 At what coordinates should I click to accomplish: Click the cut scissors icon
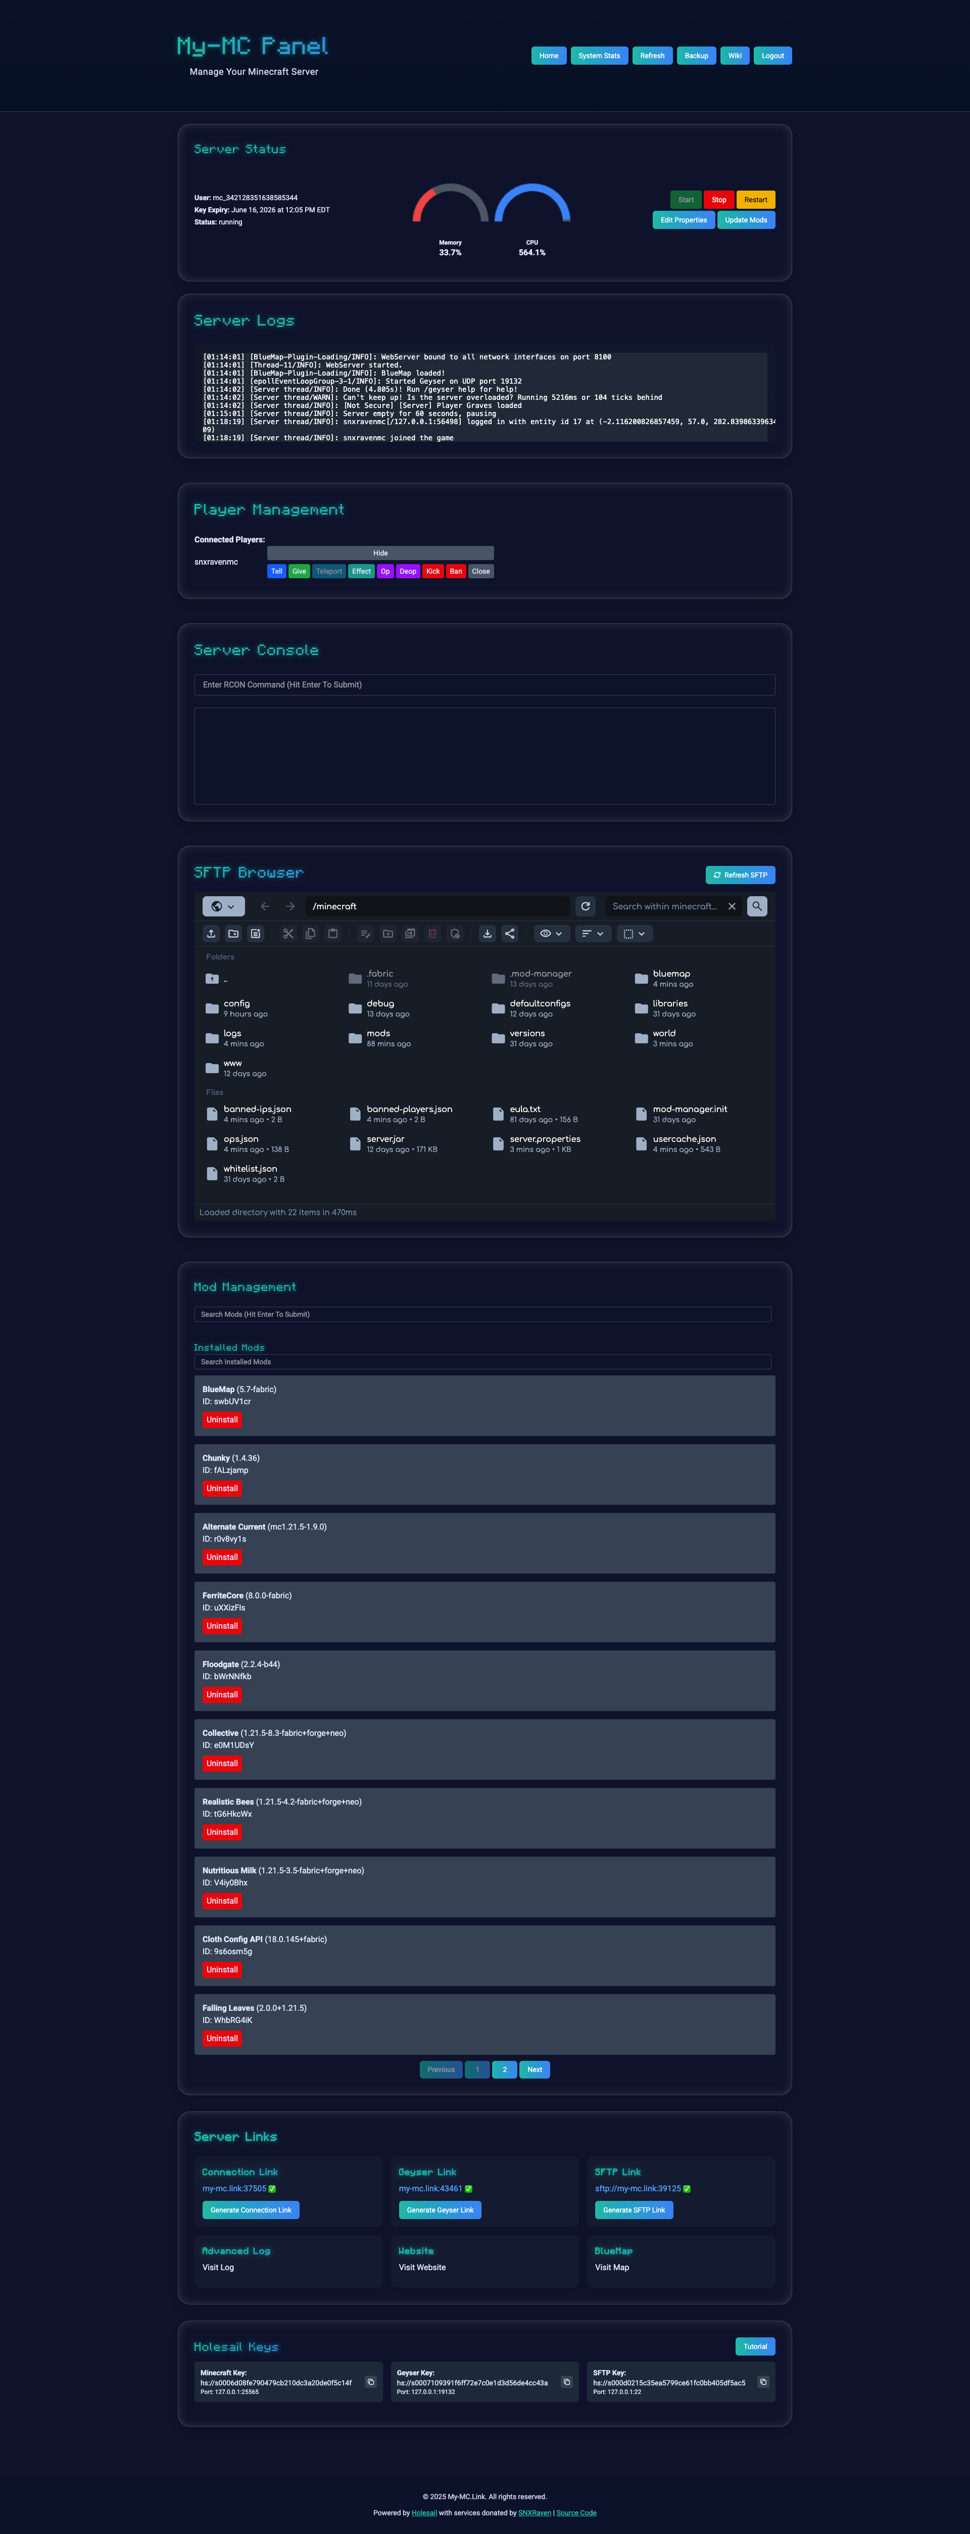pyautogui.click(x=288, y=934)
